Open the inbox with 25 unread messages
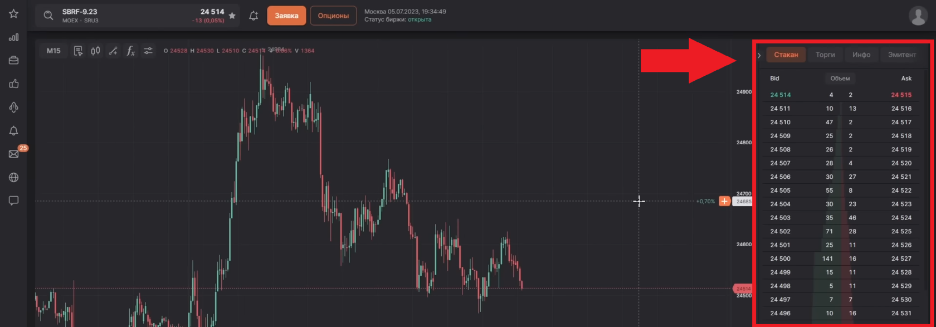Viewport: 936px width, 327px height. coord(13,154)
